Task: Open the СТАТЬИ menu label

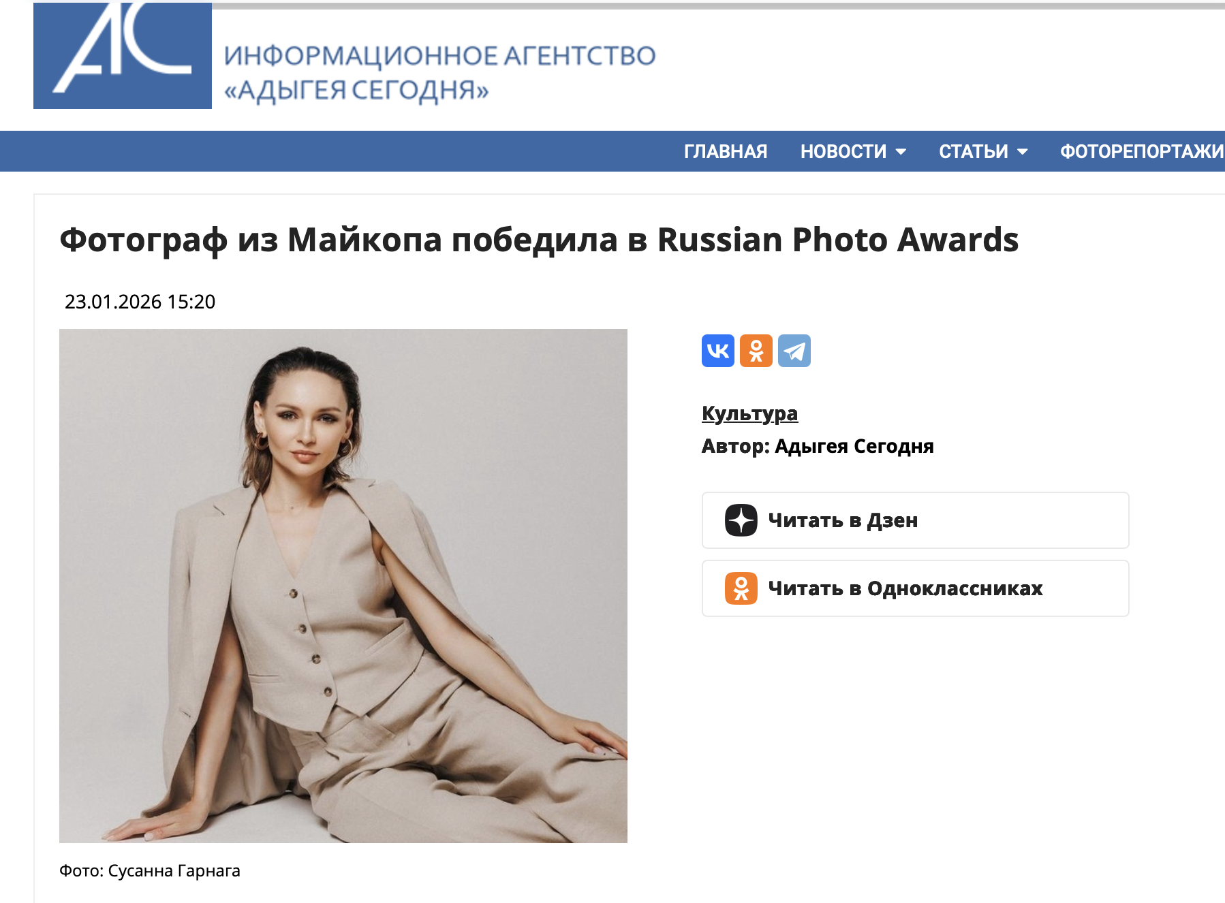Action: pyautogui.click(x=974, y=151)
